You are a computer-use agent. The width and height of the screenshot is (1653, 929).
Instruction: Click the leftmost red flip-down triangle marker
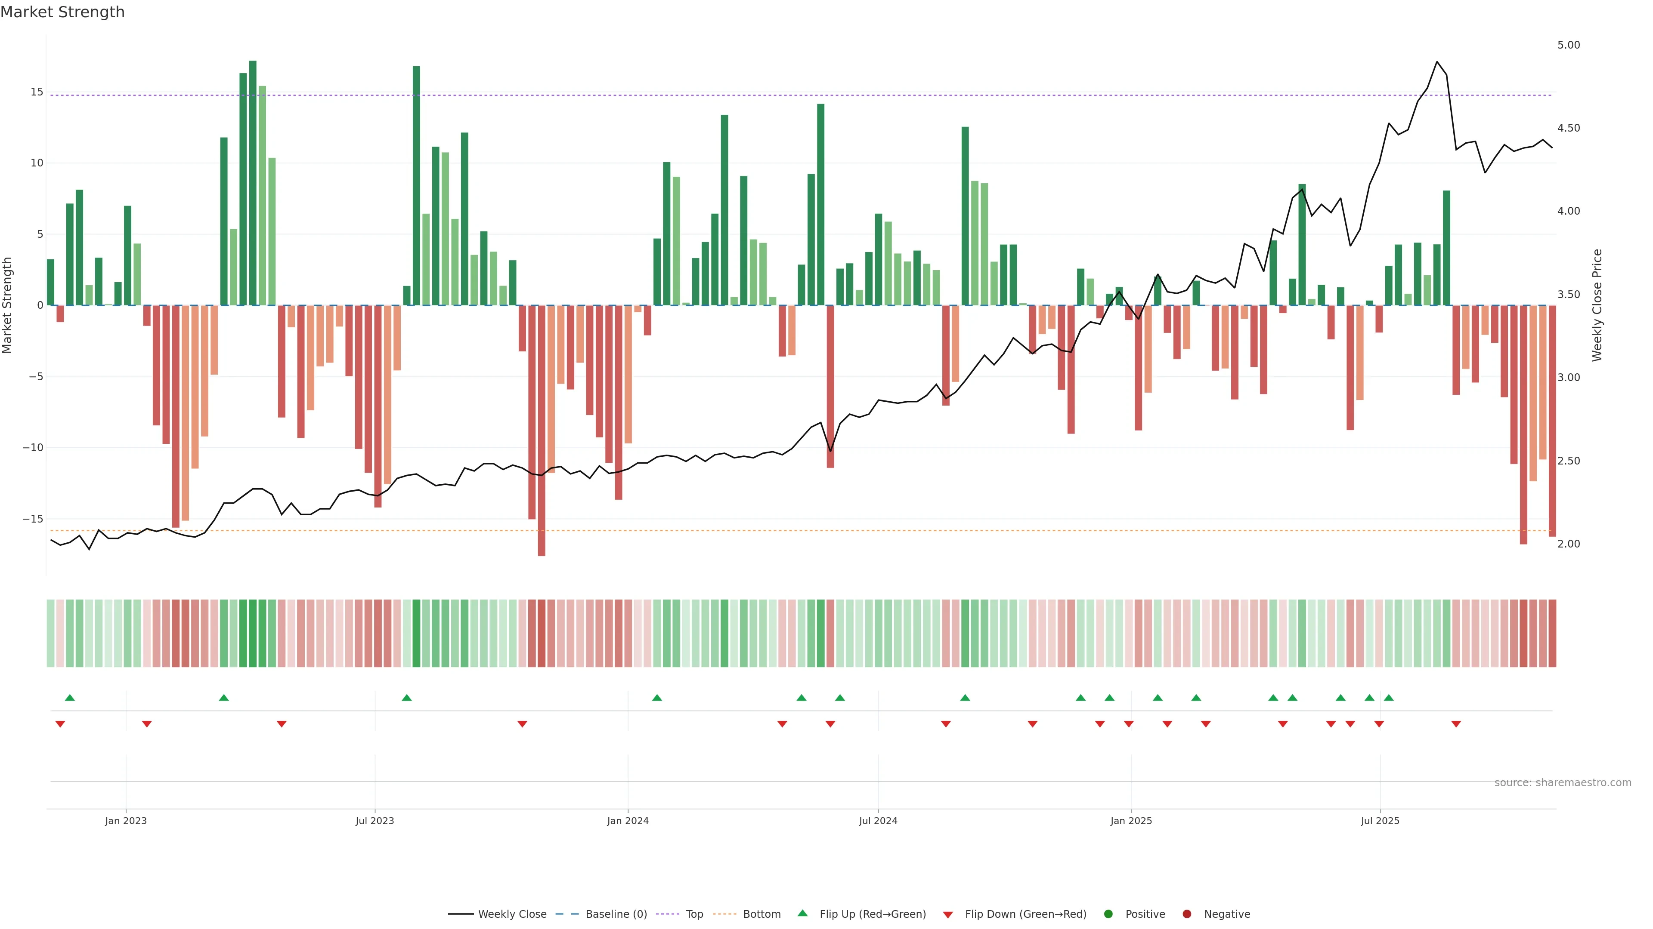[x=60, y=724]
